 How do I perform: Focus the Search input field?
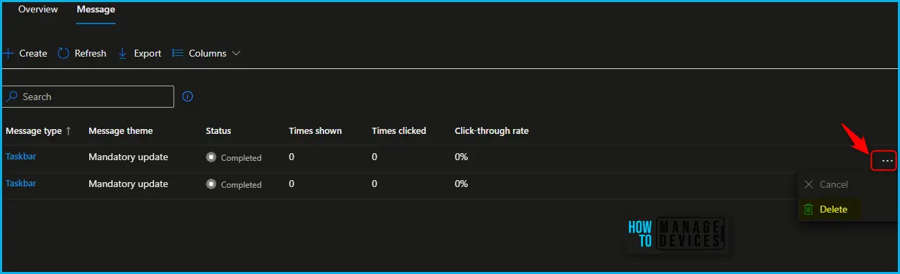click(x=88, y=97)
